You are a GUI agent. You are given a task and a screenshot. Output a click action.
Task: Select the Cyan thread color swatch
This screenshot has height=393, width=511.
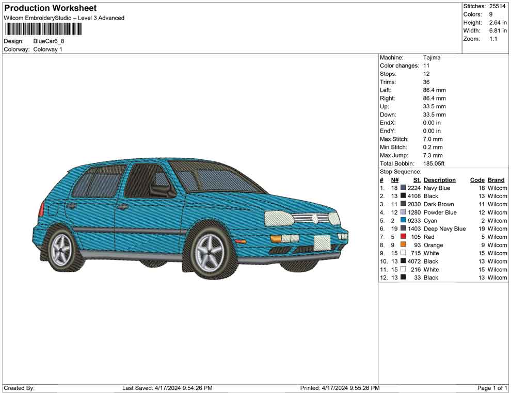click(403, 221)
